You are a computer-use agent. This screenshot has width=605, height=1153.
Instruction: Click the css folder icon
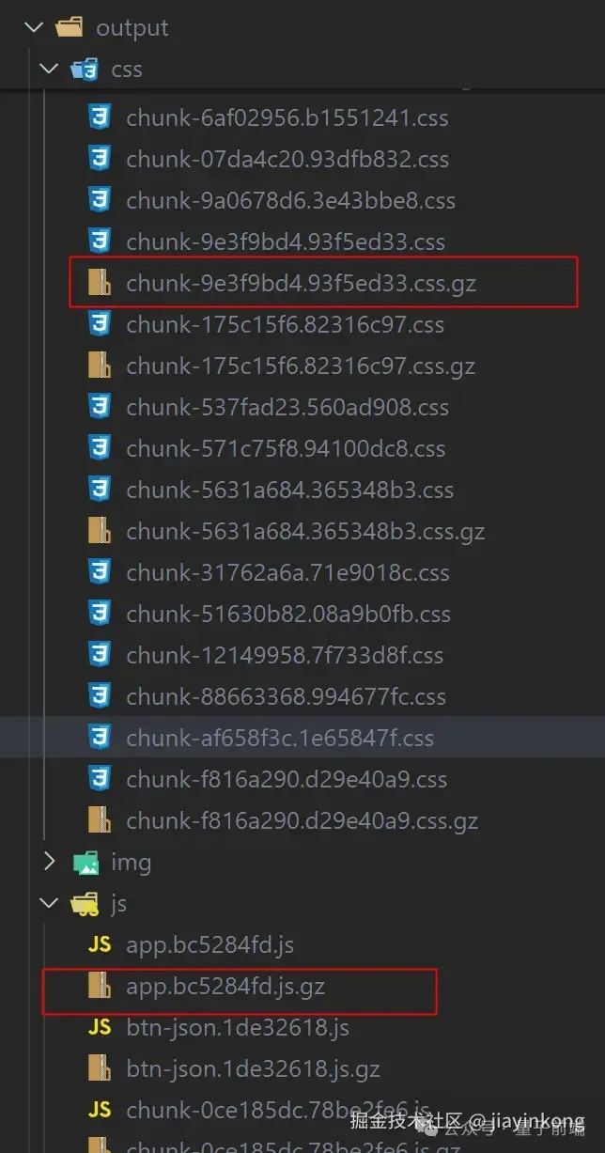[85, 69]
